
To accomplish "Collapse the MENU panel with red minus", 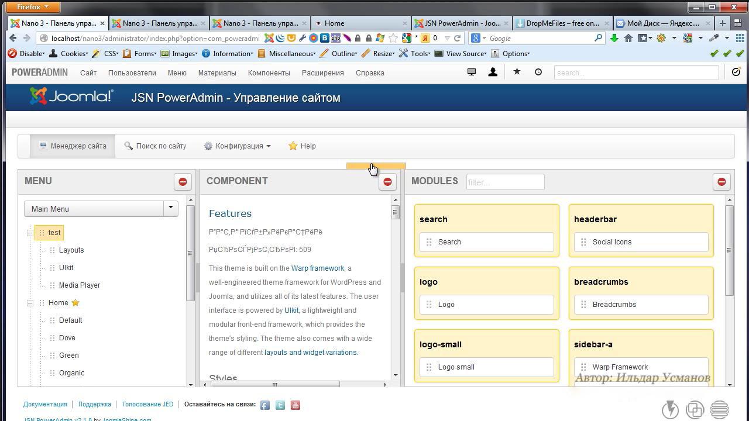I will 183,182.
